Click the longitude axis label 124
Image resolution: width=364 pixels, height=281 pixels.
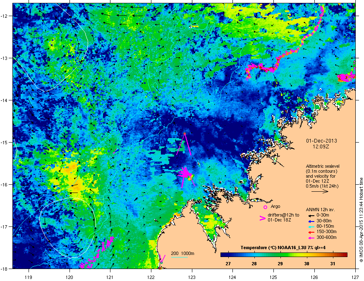pyautogui.click(x=232, y=277)
